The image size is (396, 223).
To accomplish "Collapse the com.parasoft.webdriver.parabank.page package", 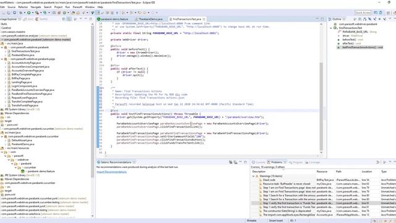I will [2, 59].
